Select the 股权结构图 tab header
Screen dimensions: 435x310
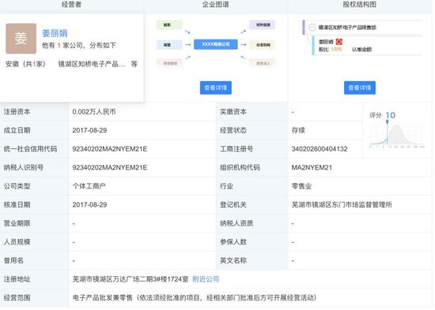click(x=360, y=5)
